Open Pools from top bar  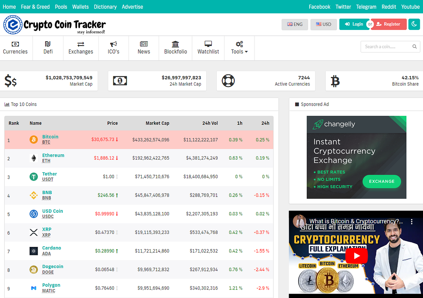pyautogui.click(x=61, y=7)
